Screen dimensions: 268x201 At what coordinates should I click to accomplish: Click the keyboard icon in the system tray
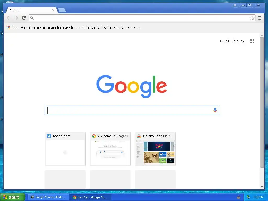coord(239,197)
